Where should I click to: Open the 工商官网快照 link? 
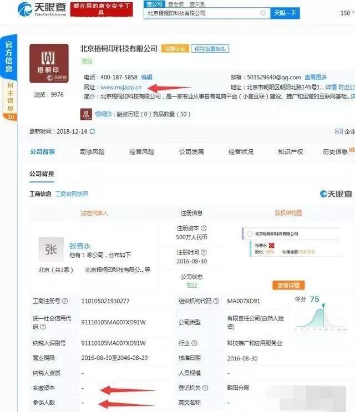pos(72,194)
